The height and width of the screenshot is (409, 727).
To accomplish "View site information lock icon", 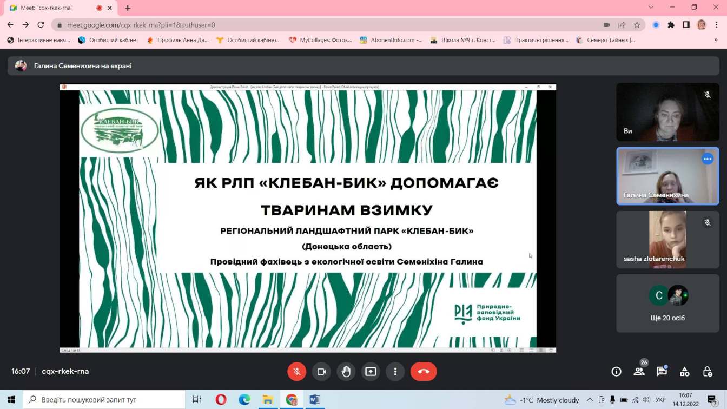I will pyautogui.click(x=60, y=25).
